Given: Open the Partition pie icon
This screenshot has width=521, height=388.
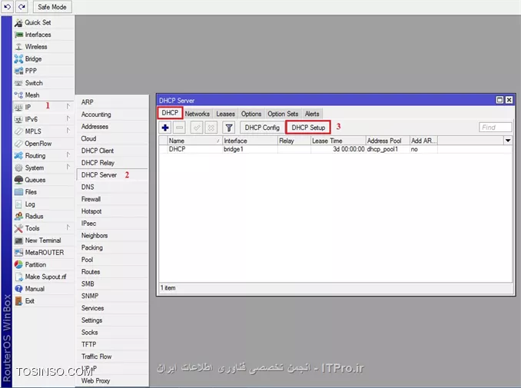Looking at the screenshot, I should [x=19, y=264].
